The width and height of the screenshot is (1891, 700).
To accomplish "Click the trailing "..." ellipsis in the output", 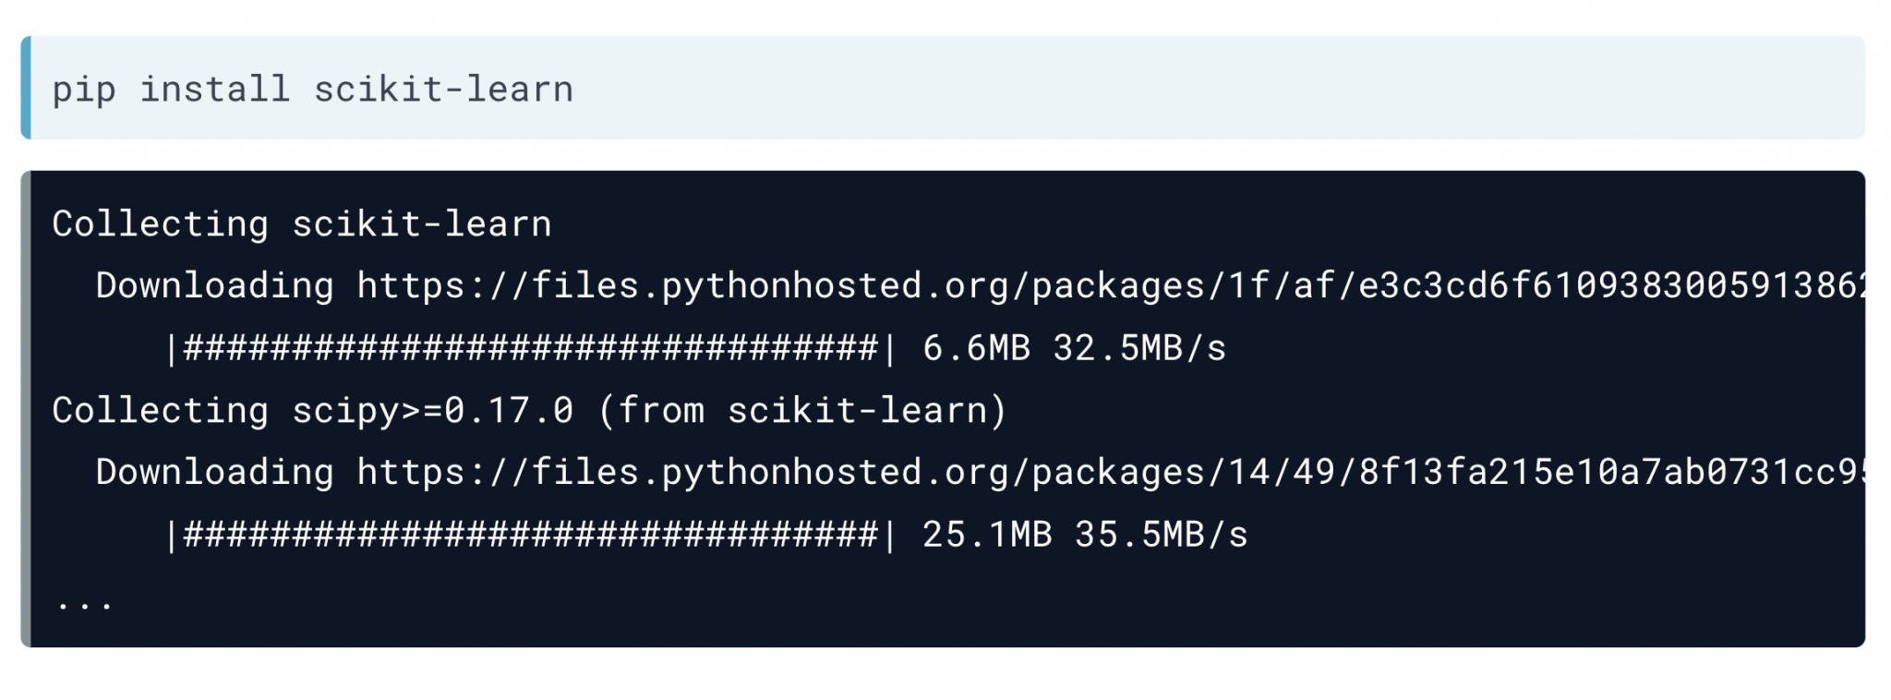I will 84,605.
